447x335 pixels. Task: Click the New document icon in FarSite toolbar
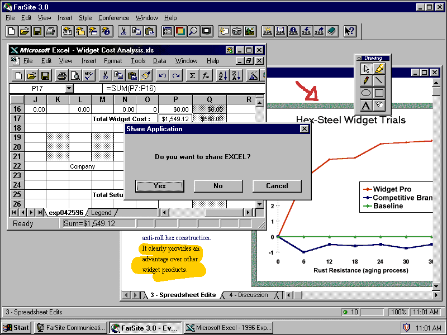point(12,31)
